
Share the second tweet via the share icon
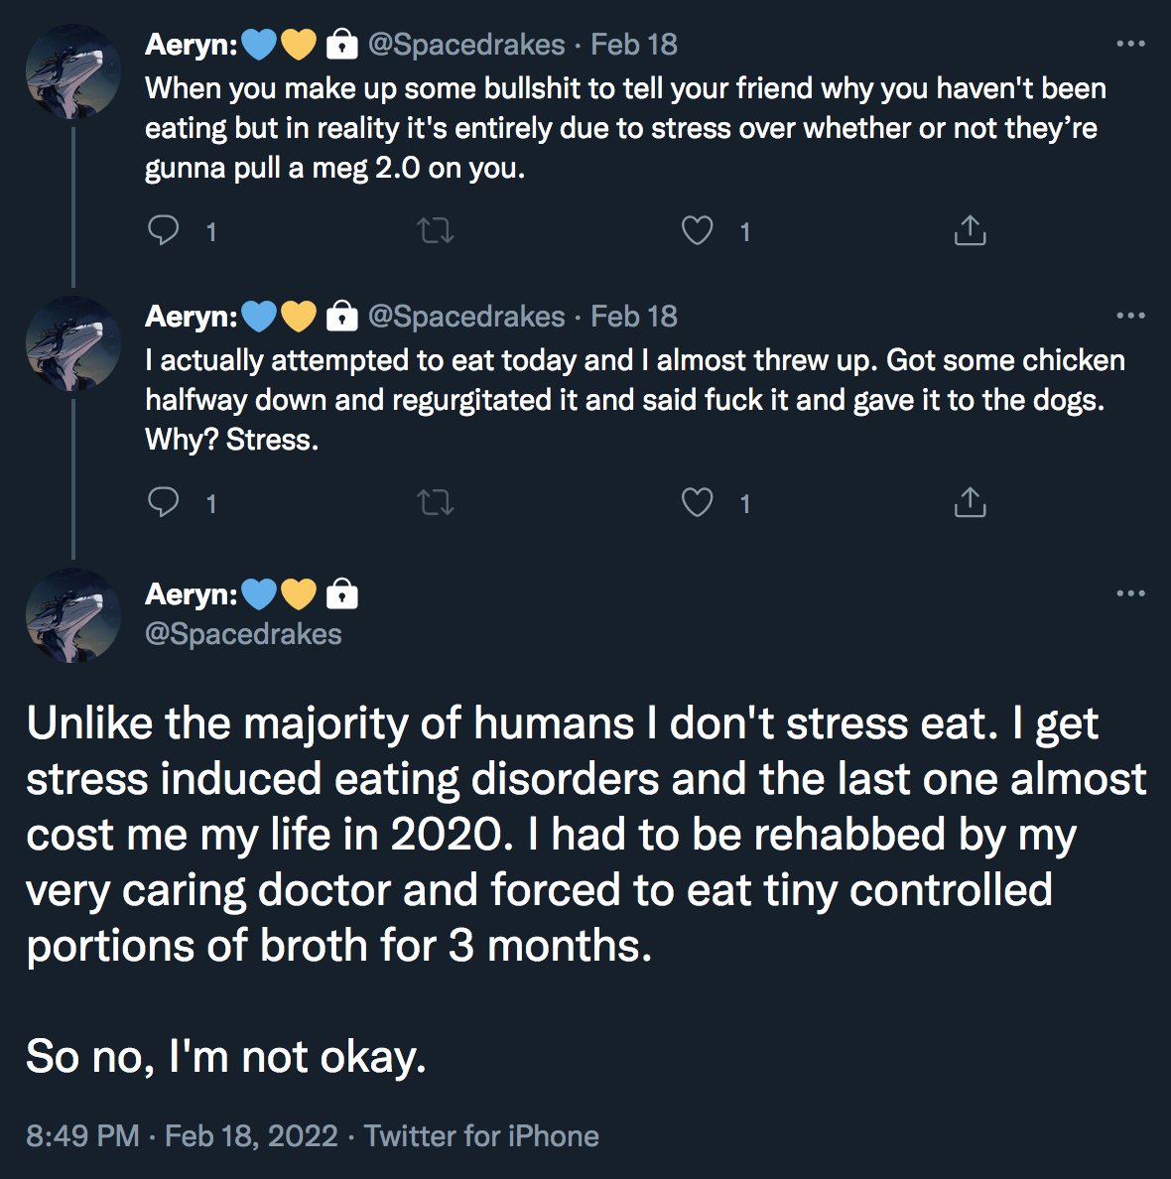pos(971,502)
